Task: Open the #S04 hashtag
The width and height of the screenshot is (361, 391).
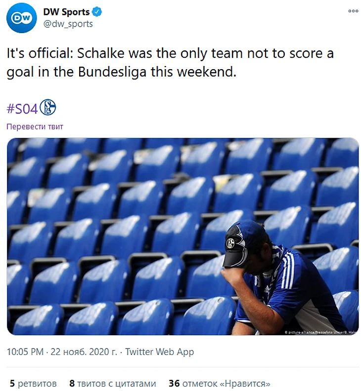Action: [22, 108]
